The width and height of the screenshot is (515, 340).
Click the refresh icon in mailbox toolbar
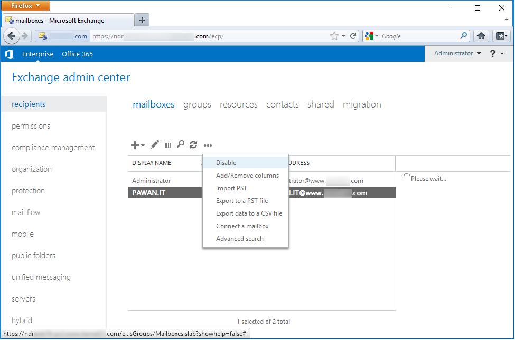pos(193,144)
